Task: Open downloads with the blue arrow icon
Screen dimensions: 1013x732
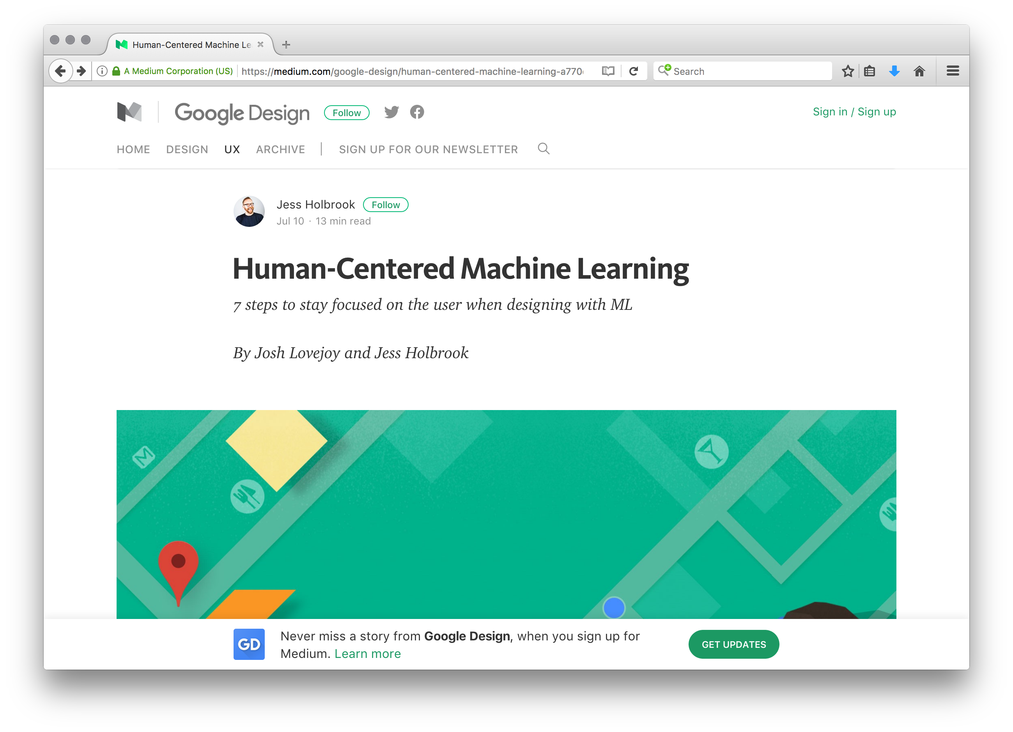Action: pos(894,71)
